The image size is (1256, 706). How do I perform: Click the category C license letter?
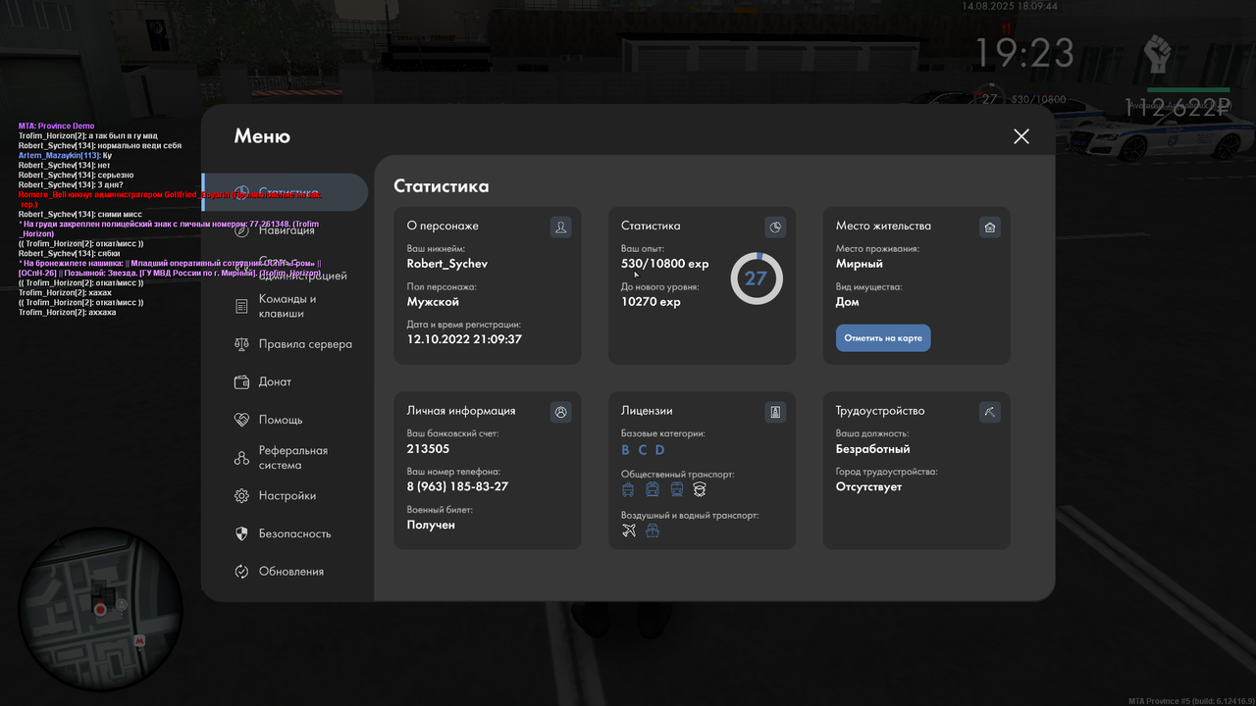(643, 450)
